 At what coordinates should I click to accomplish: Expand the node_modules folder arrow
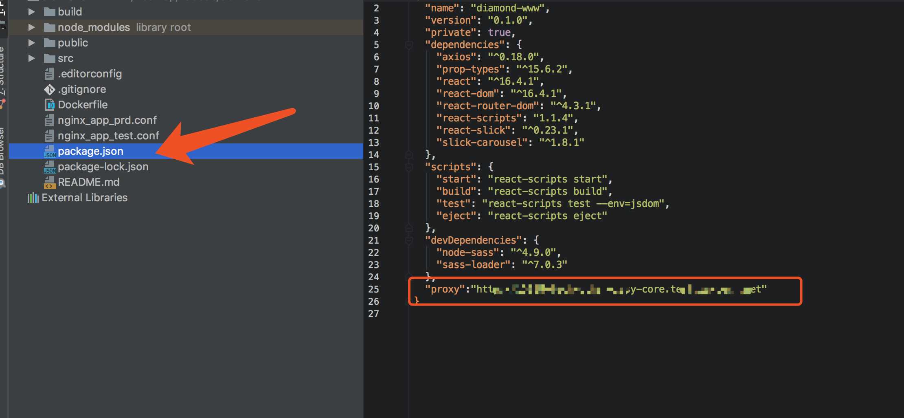31,27
